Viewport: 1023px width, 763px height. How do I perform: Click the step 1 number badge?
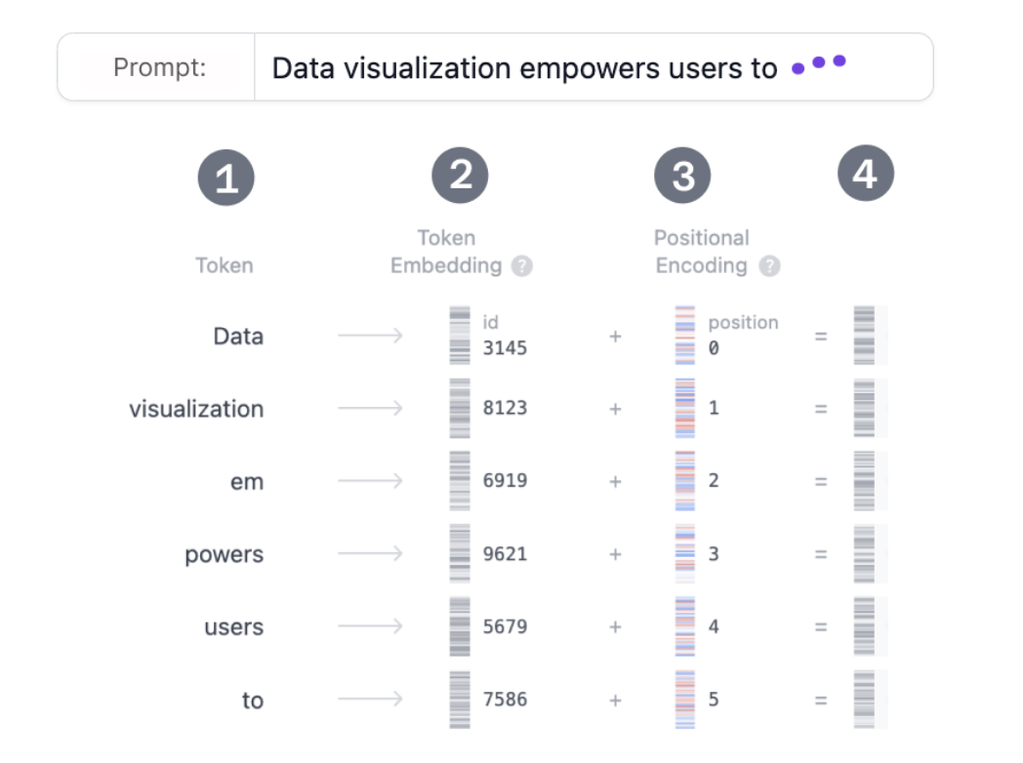pos(226,179)
